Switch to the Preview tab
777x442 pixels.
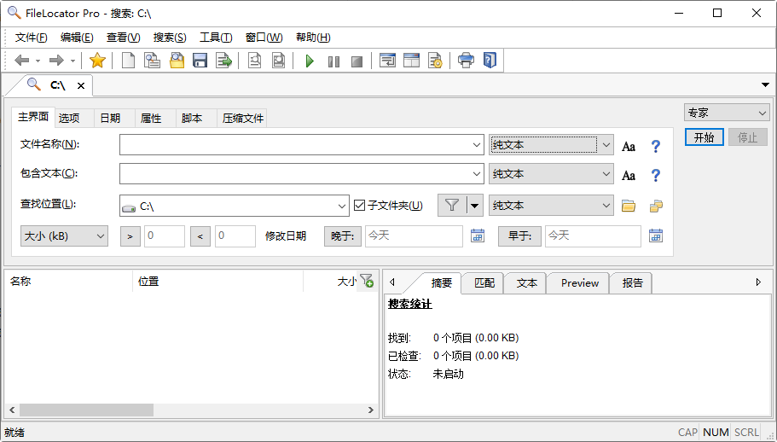(580, 283)
